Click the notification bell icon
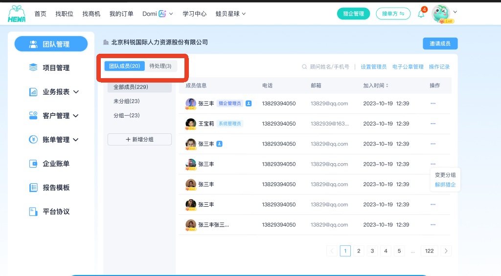Screen dimensions: 501x276 (421, 14)
